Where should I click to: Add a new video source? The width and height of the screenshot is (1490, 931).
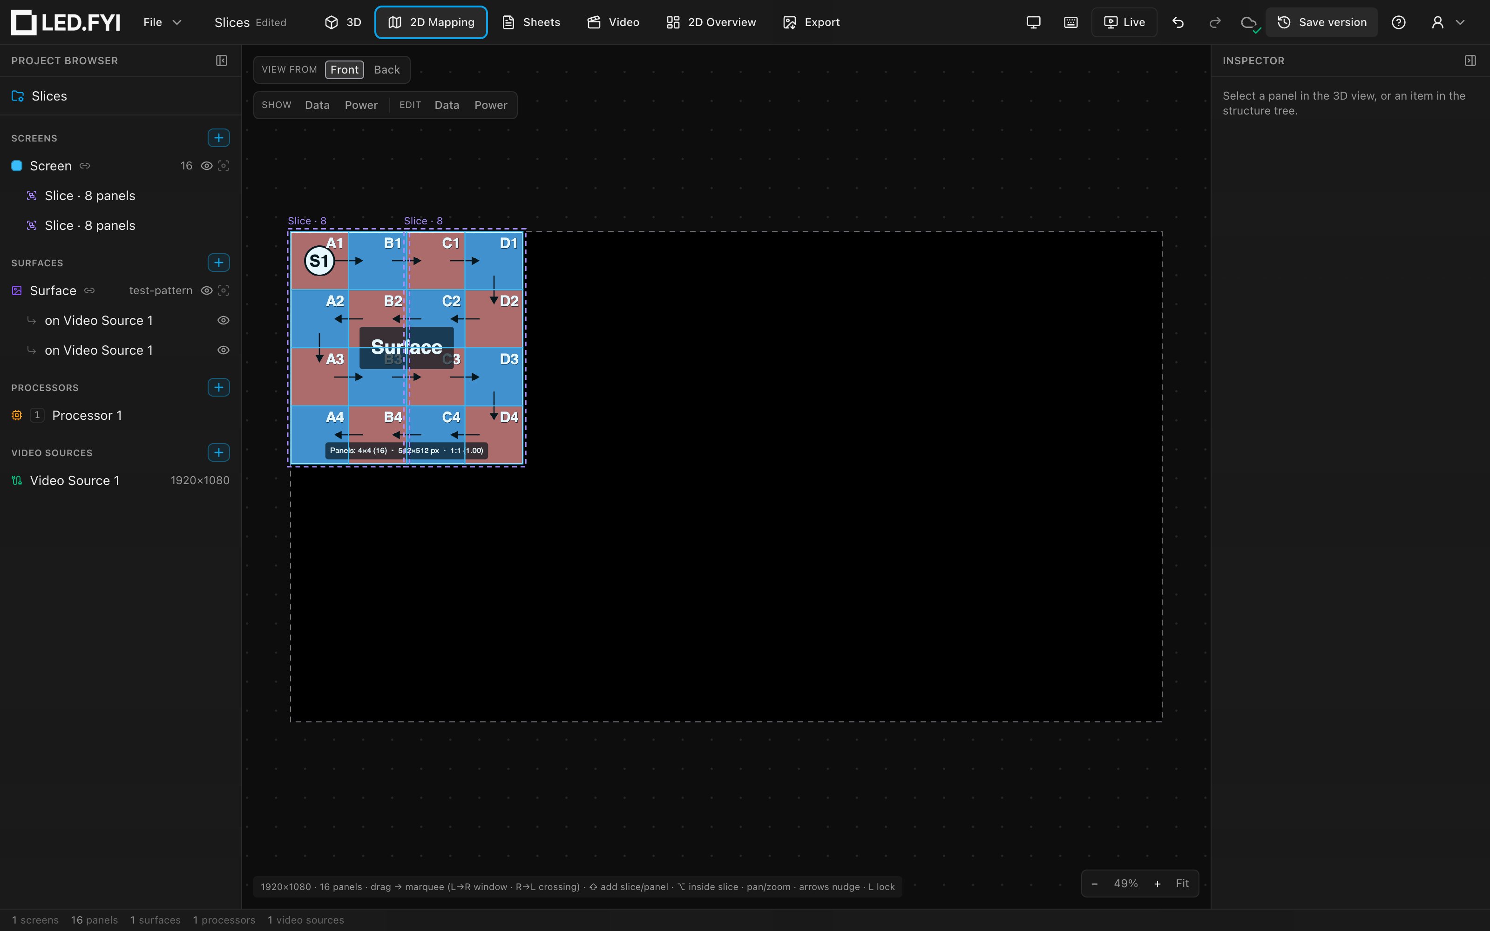coord(218,452)
